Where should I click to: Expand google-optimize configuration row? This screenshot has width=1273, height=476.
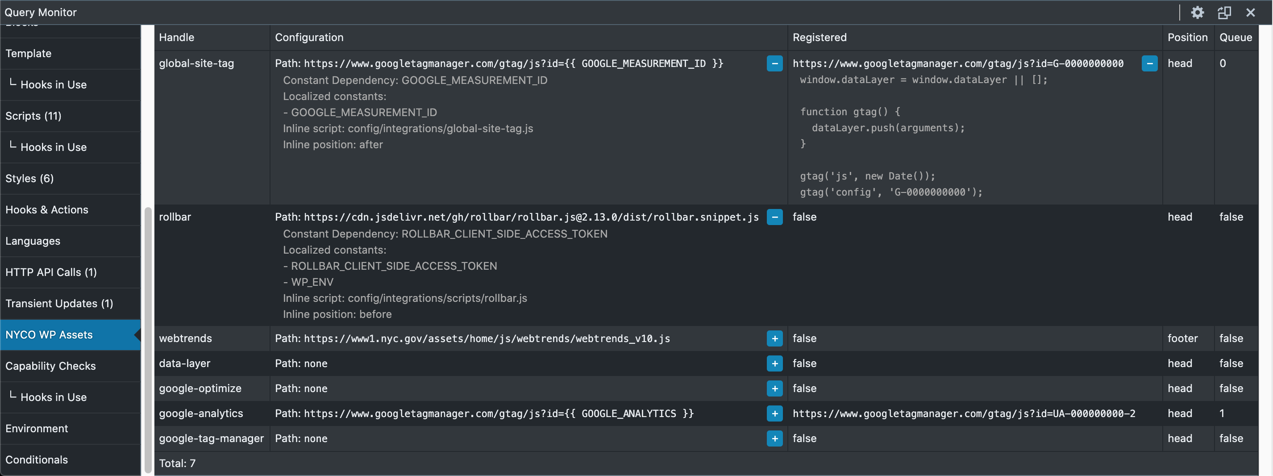774,388
